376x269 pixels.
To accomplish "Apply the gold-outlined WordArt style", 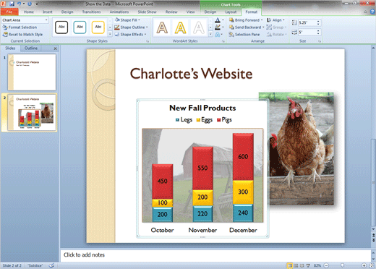I will click(180, 27).
